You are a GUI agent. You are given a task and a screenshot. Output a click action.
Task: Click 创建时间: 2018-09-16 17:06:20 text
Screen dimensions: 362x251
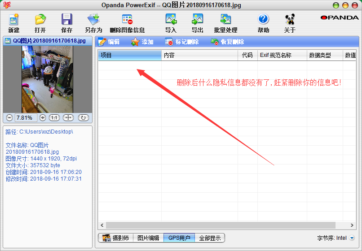[x=44, y=172]
